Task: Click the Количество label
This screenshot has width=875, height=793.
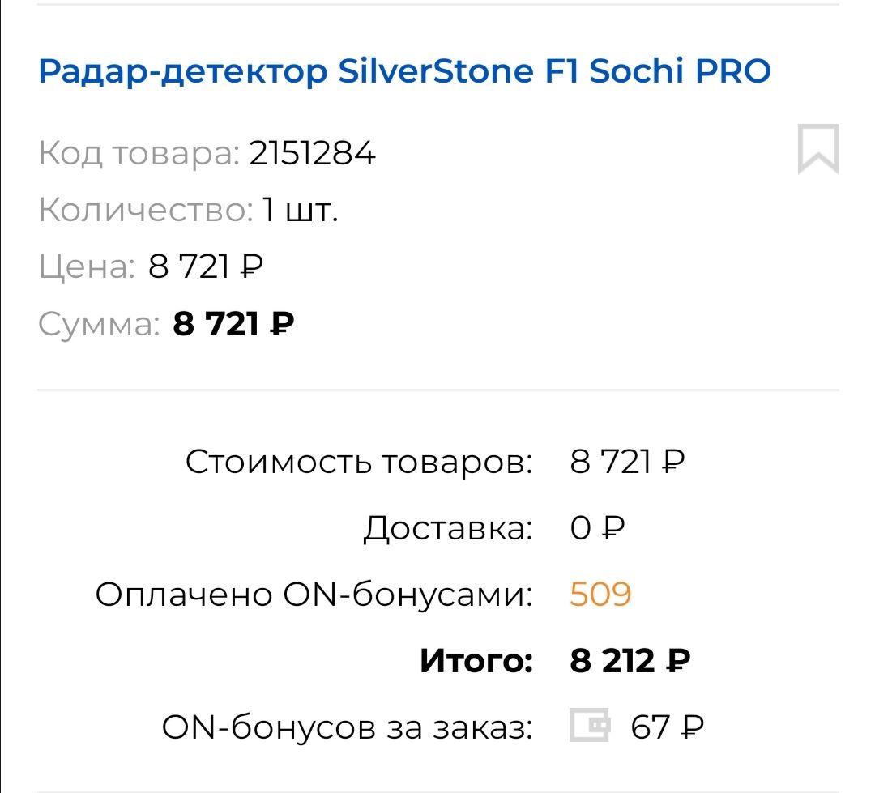Action: coord(145,210)
